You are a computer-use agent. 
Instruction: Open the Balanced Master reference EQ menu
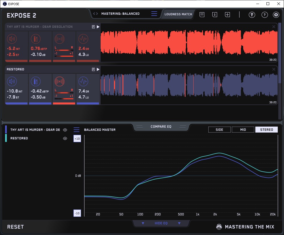77,130
